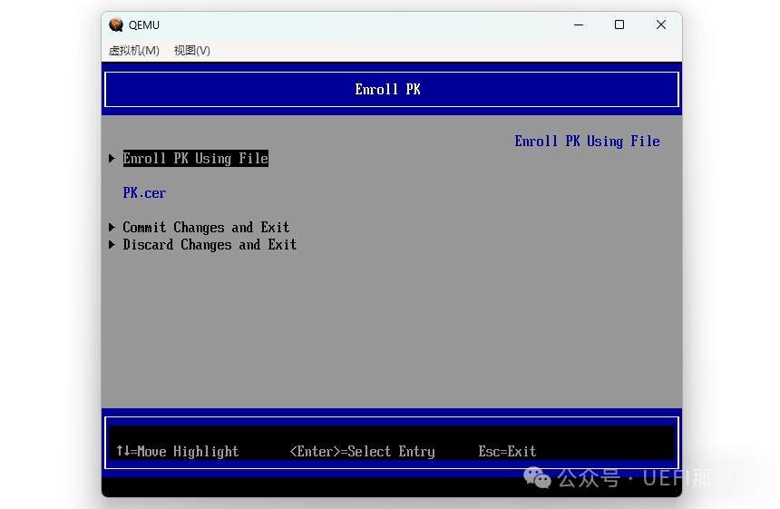Viewport: 780px width, 509px height.
Task: Click the arrow beside Enroll PK Using File
Action: pos(112,159)
